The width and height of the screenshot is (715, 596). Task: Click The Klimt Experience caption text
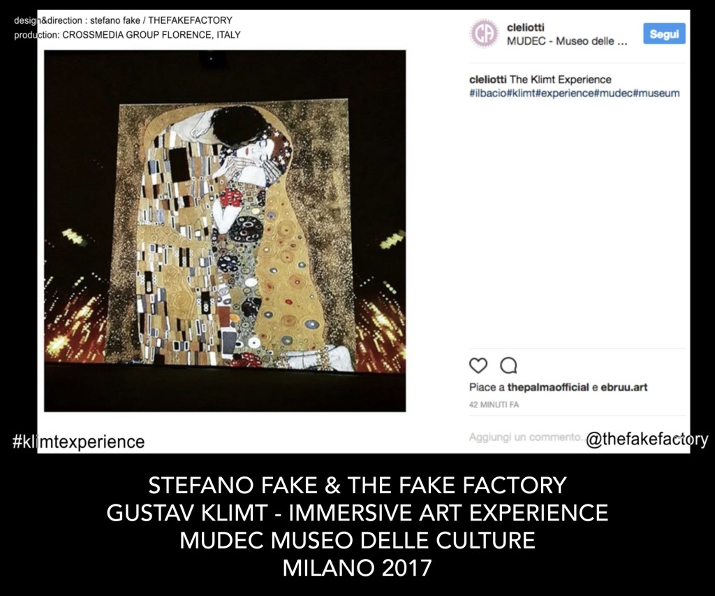[561, 80]
